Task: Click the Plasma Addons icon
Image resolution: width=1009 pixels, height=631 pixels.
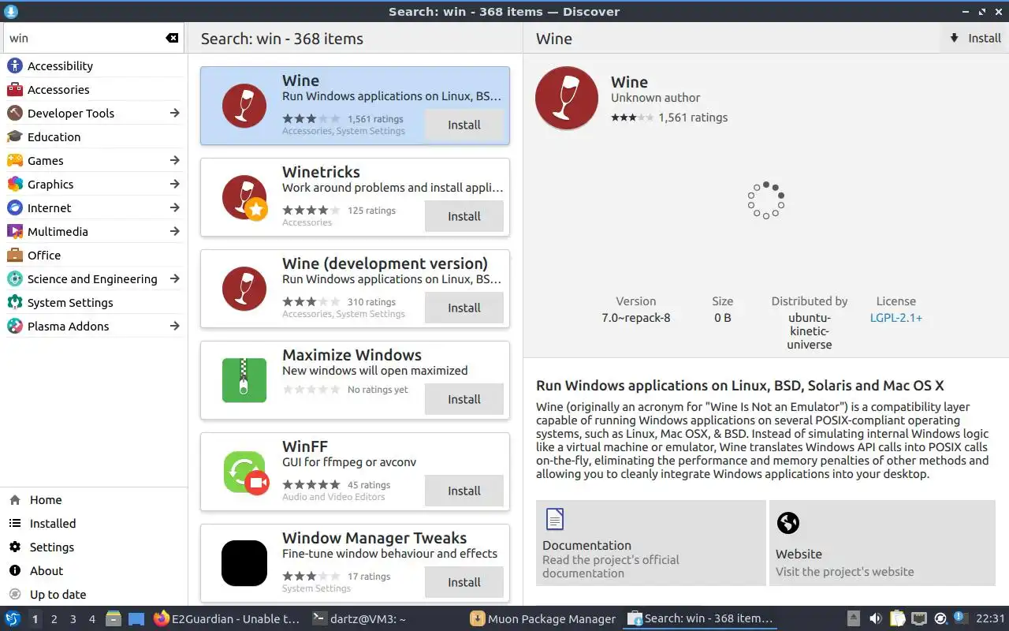Action: [15, 327]
